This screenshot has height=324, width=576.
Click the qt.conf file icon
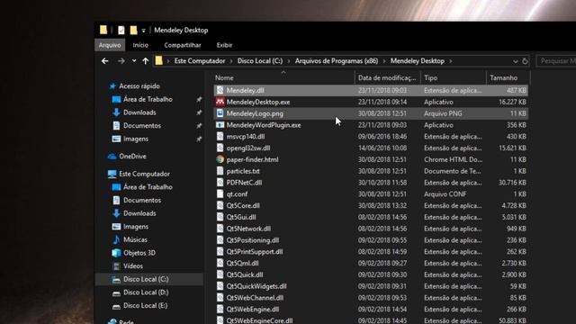point(220,194)
